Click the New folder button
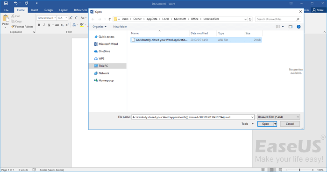The height and width of the screenshot is (172, 327). pos(120,27)
